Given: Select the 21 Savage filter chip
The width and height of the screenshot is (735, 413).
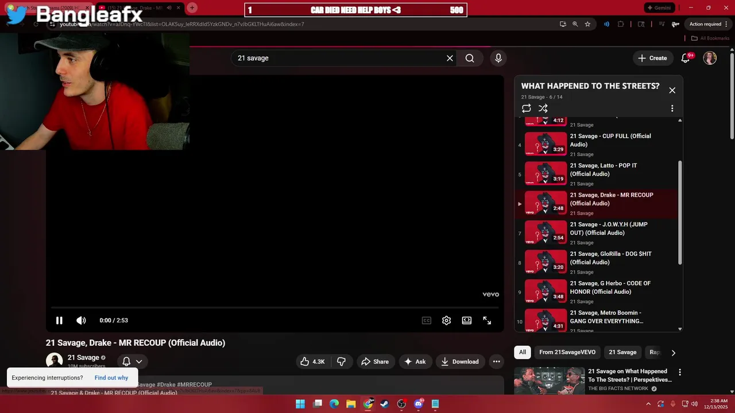Looking at the screenshot, I should [622, 352].
